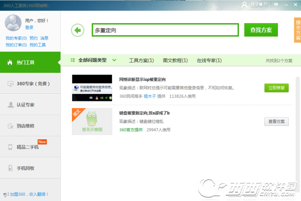This screenshot has height=201, width=301.
Task: Click 360官方提供 provider text
Action: [x=131, y=130]
